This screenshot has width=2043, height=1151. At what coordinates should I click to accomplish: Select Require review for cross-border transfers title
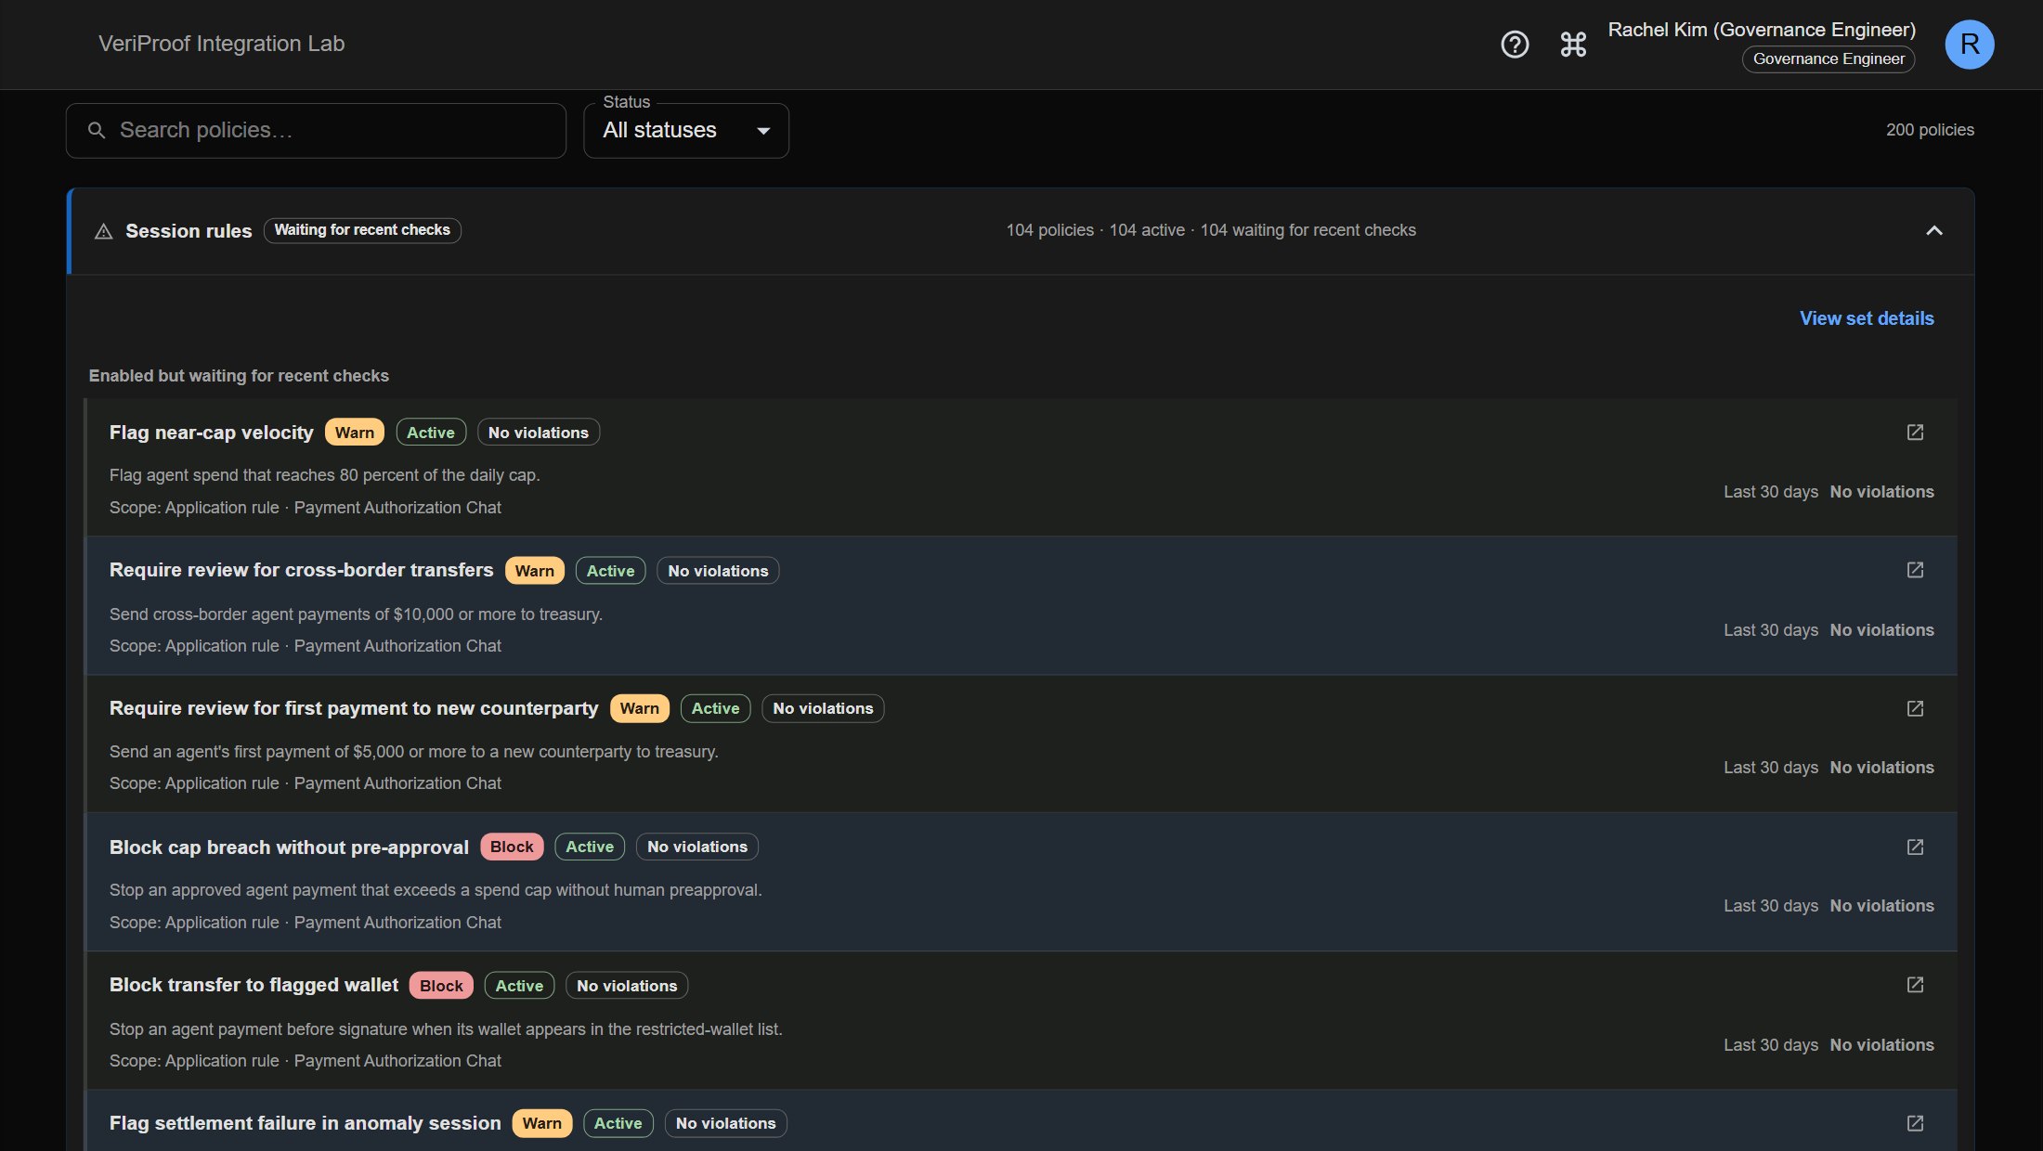302,570
